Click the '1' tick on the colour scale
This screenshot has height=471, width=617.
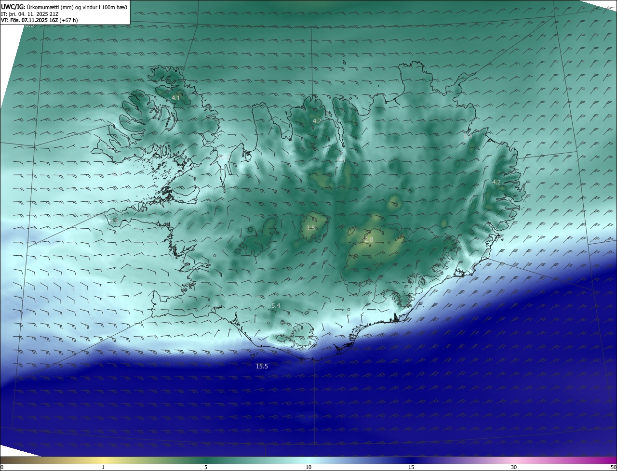103,467
